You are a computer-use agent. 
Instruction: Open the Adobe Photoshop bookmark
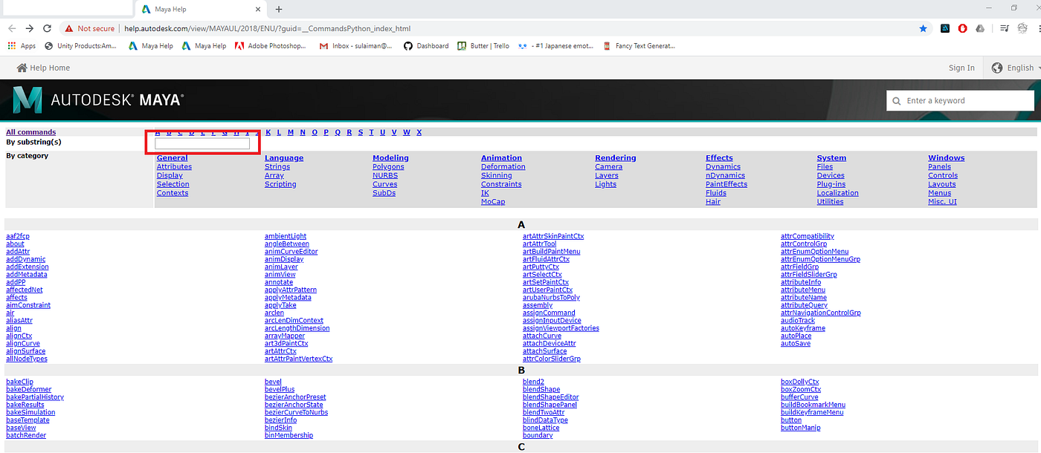tap(271, 46)
